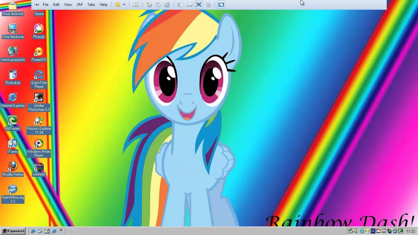
Task: Click the Process Explorer 11.04 shortcut
Action: click(x=39, y=125)
